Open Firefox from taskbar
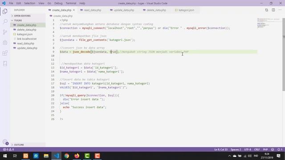Image resolution: width=285 pixels, height=160 pixels. [x=77, y=156]
